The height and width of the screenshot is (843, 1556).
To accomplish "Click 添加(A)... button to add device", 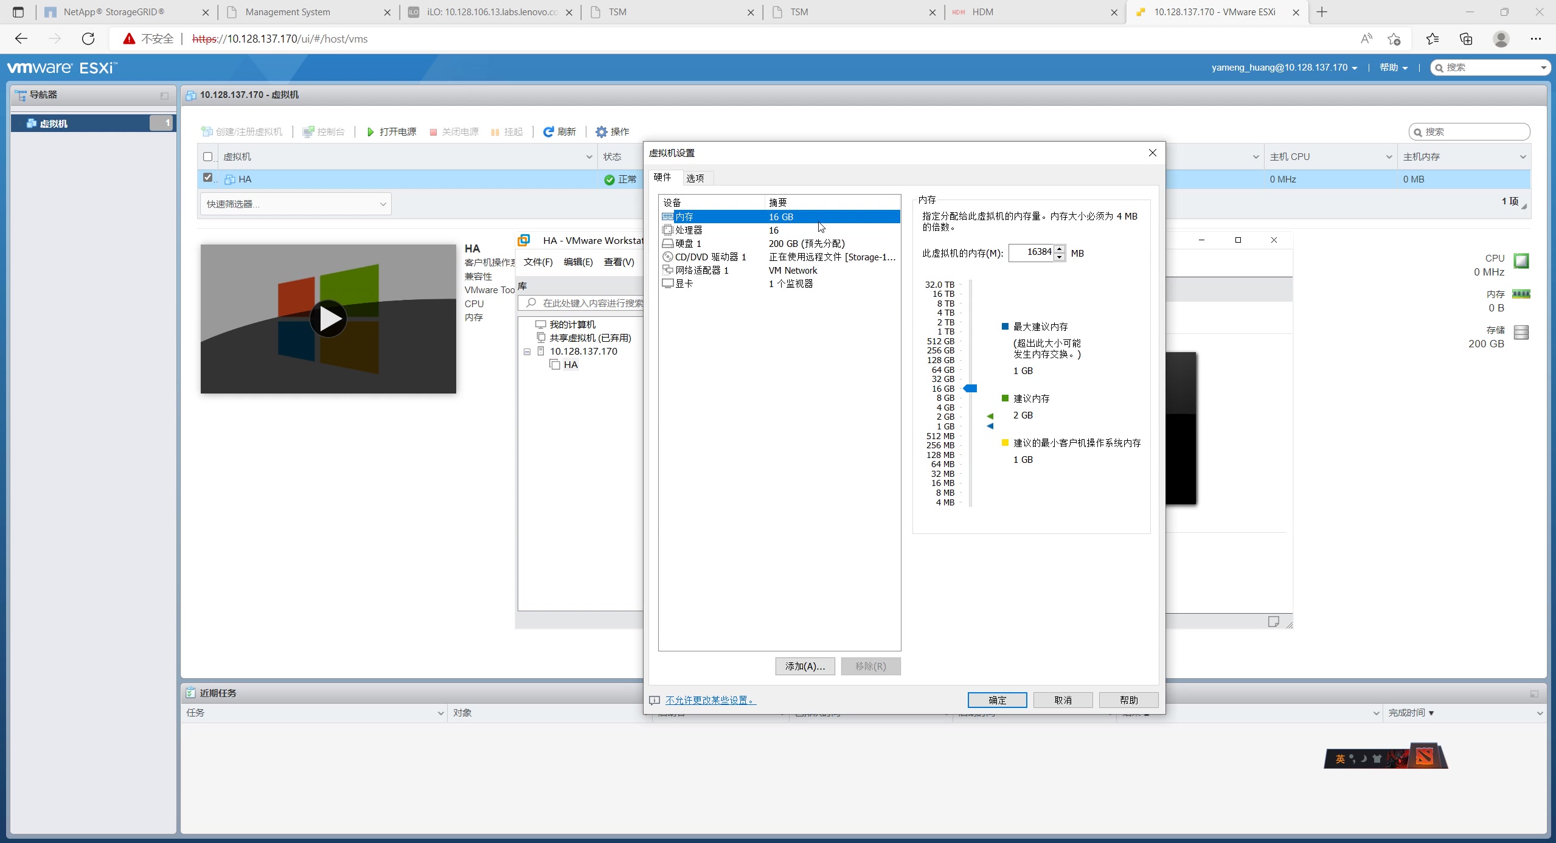I will point(804,665).
